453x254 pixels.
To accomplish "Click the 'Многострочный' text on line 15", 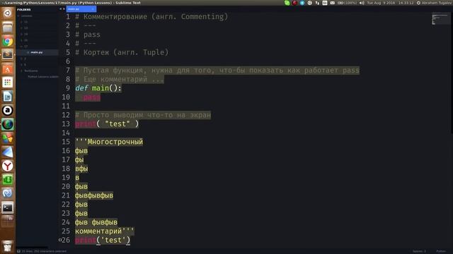I will point(115,142).
